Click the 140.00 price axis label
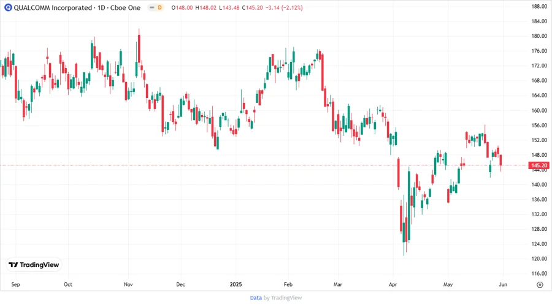 click(539, 184)
